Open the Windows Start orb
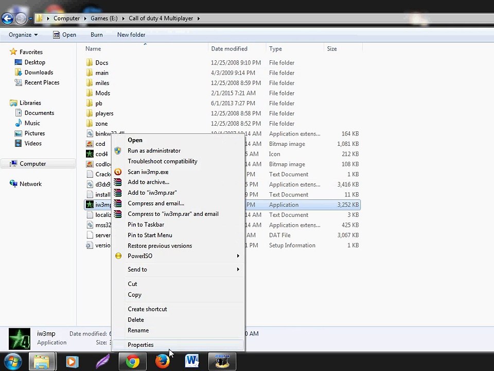The width and height of the screenshot is (494, 371). (x=12, y=362)
